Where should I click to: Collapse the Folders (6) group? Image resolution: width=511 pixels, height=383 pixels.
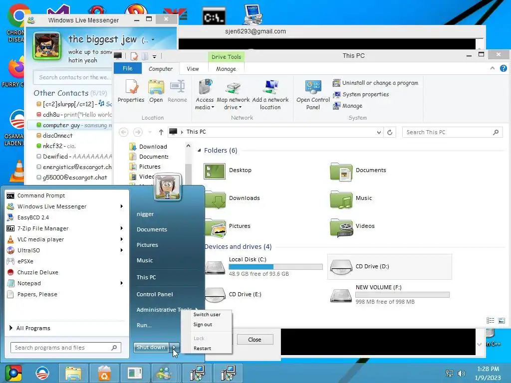(199, 151)
